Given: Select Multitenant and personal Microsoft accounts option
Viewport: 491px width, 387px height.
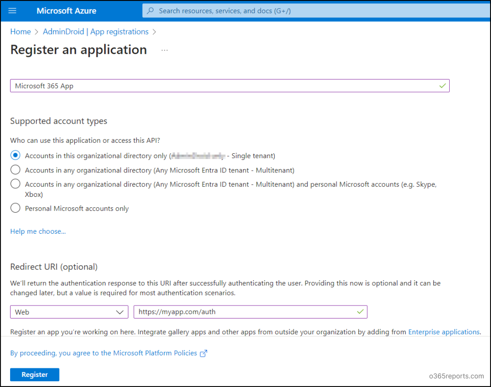Looking at the screenshot, I should click(15, 184).
